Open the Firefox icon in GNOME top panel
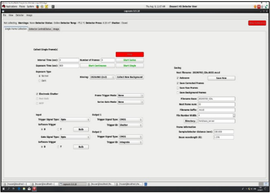Viewport: 271px width, 193px height. pos(37,6)
